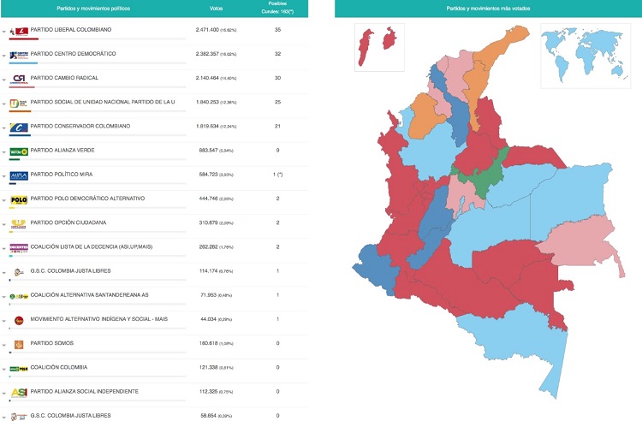Screen dimensions: 642x421
Task: Expand the Partido Político MIRA row
Action: point(4,176)
